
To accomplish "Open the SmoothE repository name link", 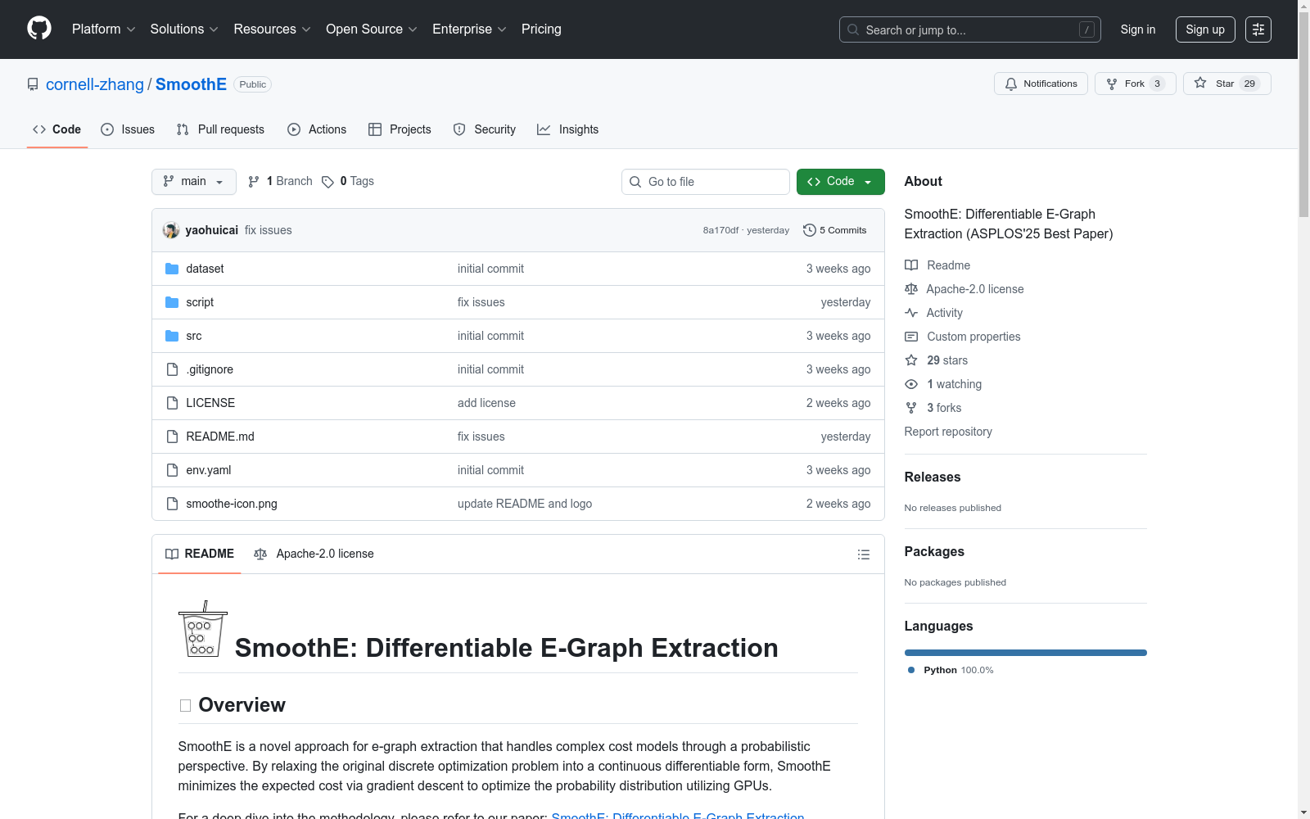I will coord(191,84).
